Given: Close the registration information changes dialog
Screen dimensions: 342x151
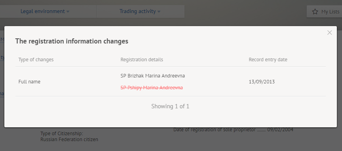Looking at the screenshot, I should 329,33.
